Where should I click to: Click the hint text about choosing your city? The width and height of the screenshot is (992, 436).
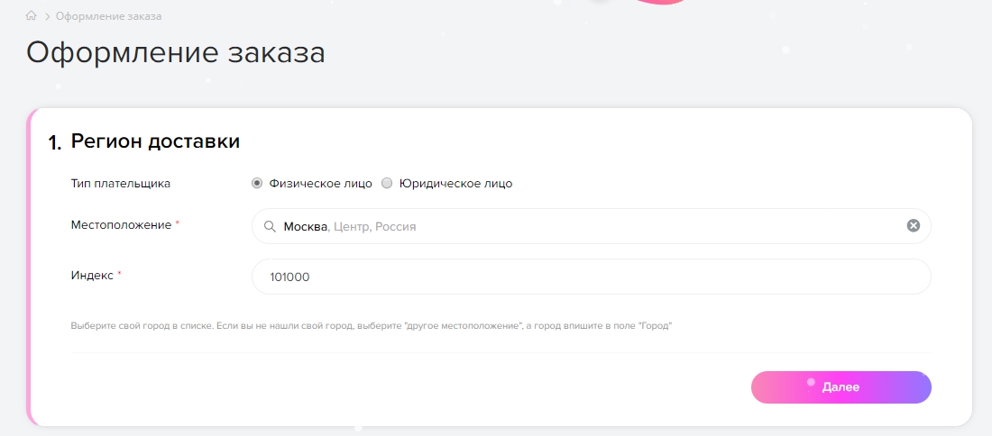pyautogui.click(x=372, y=325)
